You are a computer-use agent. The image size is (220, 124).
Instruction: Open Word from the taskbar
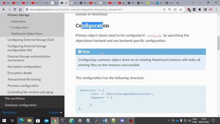tap(105, 121)
